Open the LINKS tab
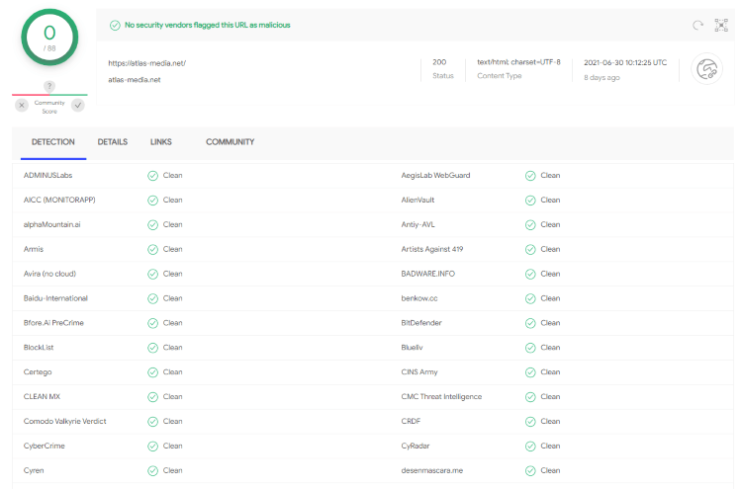The image size is (742, 489). 161,142
